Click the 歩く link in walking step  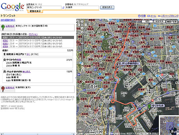coord(28,54)
